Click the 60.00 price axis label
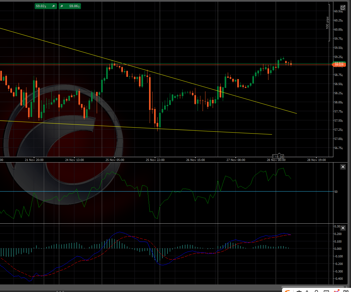Viewport: 351px width, 292px height. (x=338, y=30)
